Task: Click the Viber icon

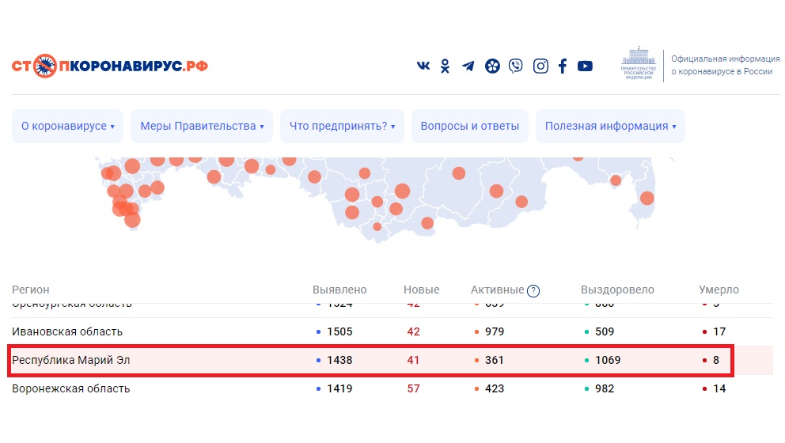Action: 516,66
